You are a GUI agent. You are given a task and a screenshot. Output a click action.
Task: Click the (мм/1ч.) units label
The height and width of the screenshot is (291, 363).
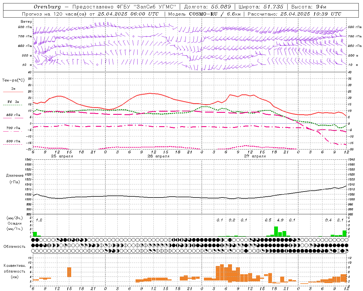14,229
